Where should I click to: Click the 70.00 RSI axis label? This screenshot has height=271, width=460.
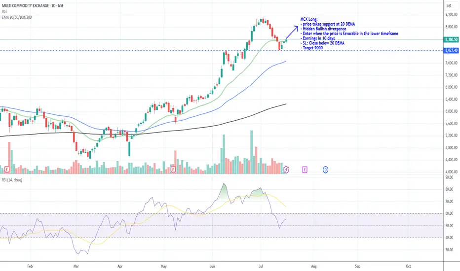point(449,202)
